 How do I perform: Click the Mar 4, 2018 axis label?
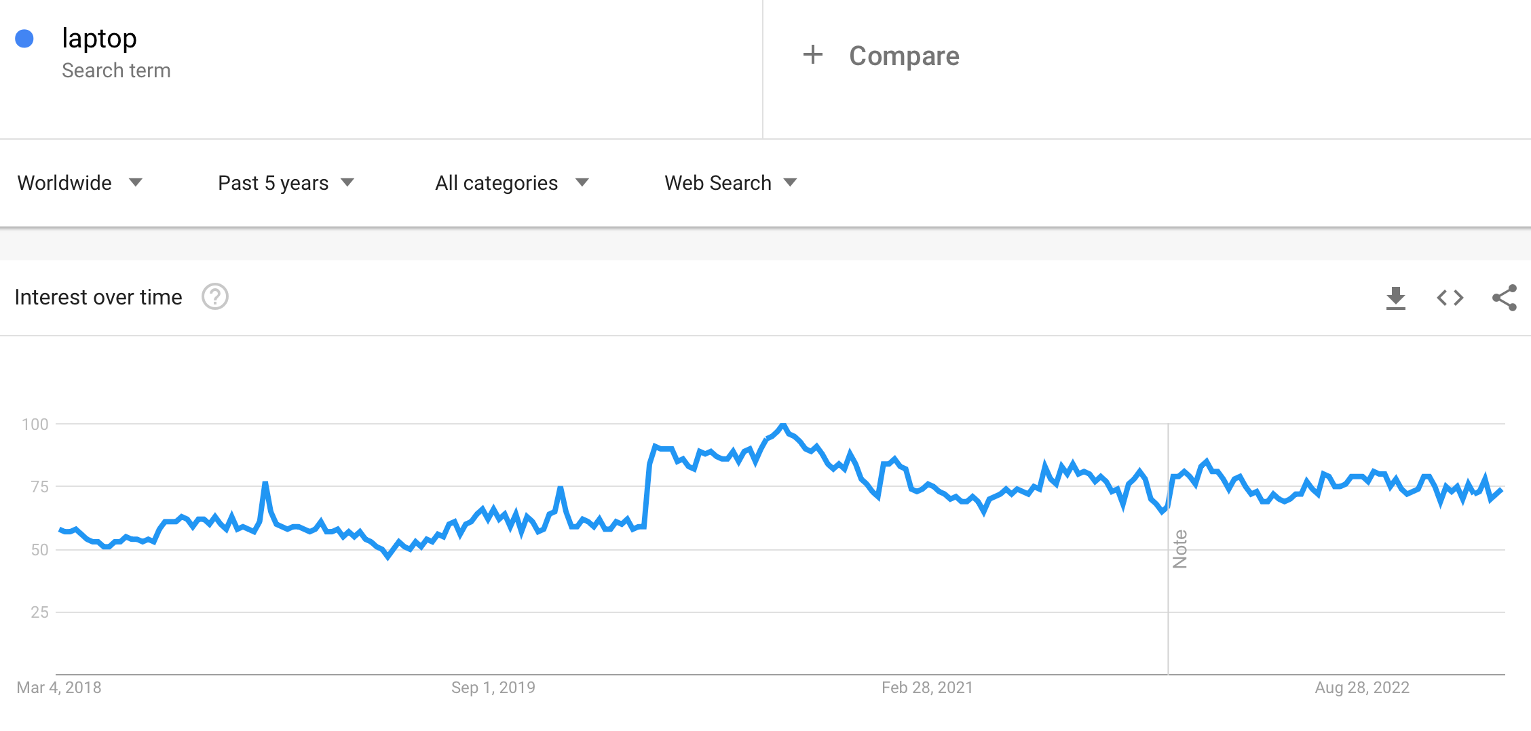click(59, 688)
